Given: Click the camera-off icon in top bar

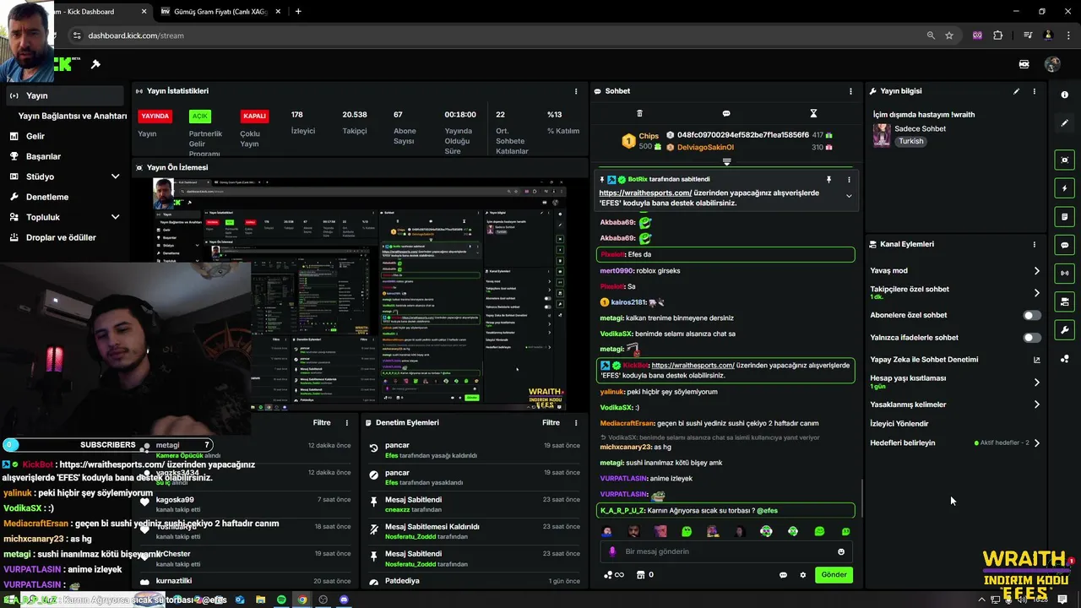Looking at the screenshot, I should [1024, 64].
